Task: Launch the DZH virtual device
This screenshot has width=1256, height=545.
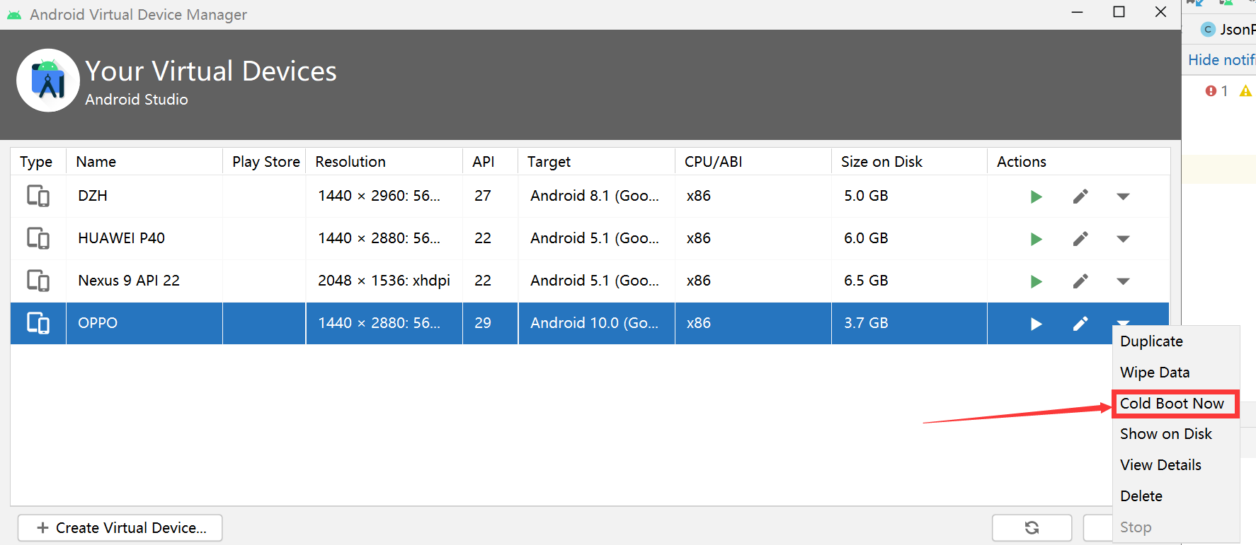Action: (1036, 197)
